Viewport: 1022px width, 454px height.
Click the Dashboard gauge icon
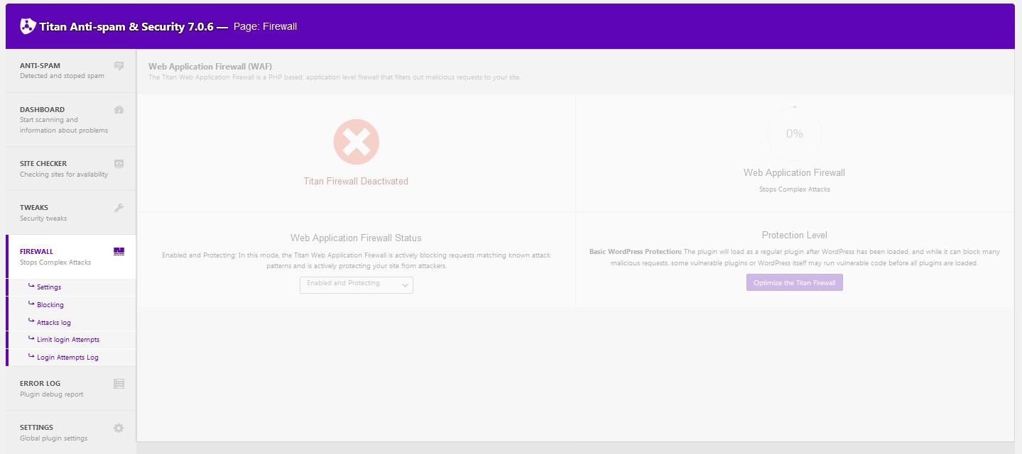click(x=119, y=110)
